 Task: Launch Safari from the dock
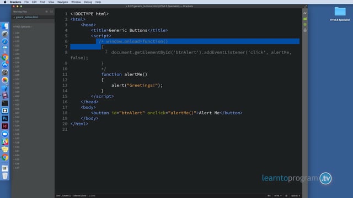(5, 42)
